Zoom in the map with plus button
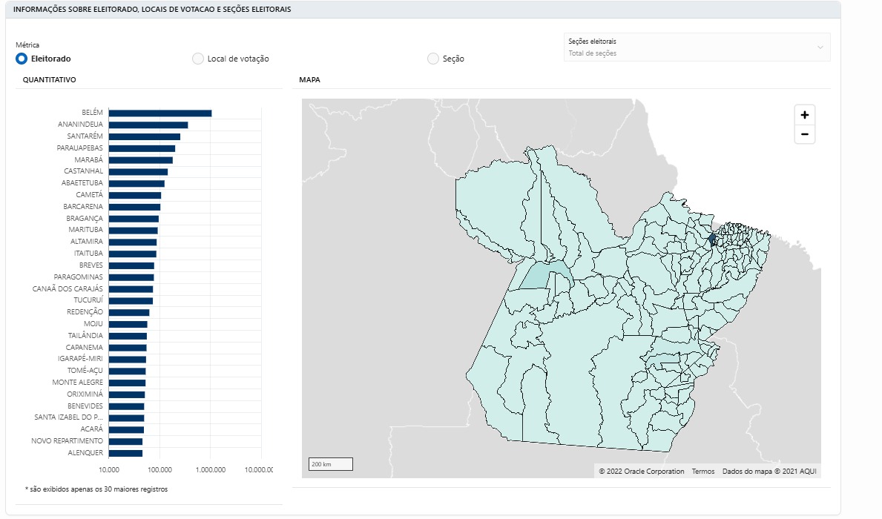This screenshot has width=882, height=519. tap(804, 115)
